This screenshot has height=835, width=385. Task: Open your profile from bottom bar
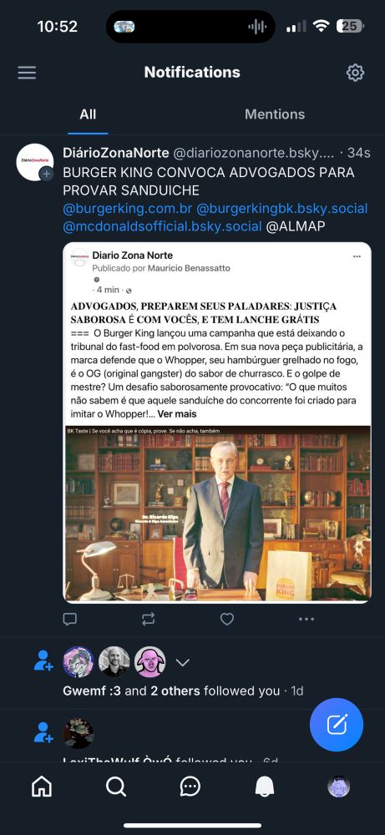pos(339,787)
